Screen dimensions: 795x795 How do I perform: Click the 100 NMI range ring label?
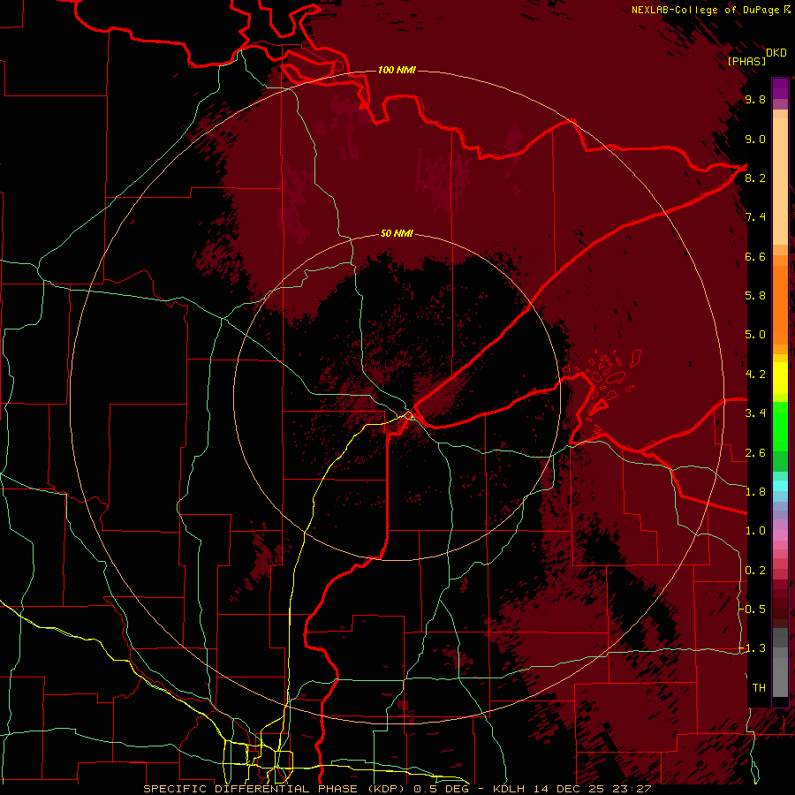point(397,70)
